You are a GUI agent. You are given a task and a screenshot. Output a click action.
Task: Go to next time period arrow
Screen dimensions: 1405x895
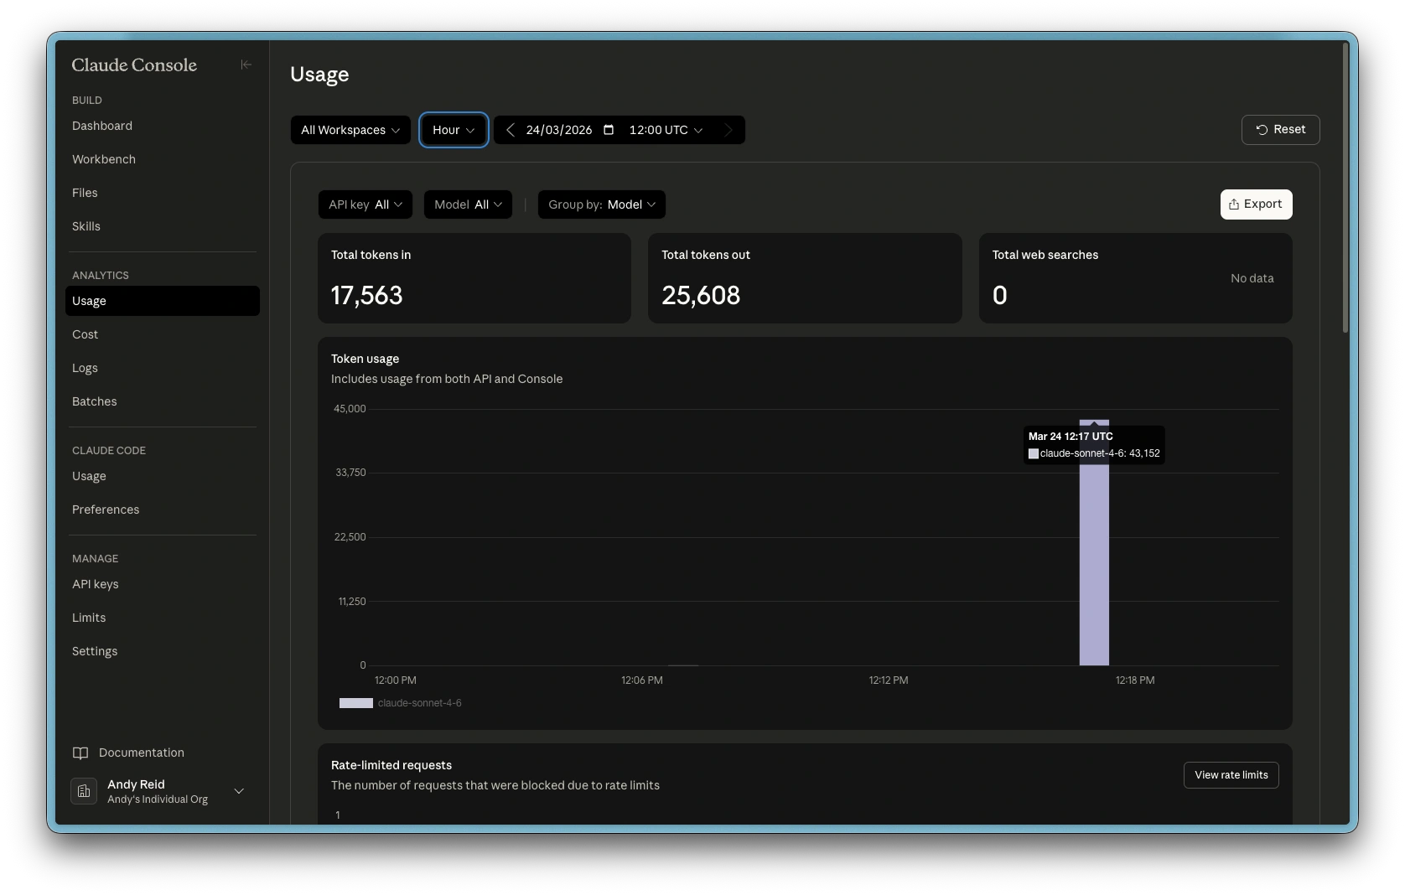(x=728, y=130)
